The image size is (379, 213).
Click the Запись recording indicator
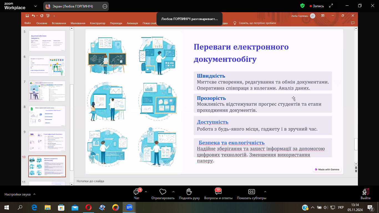click(316, 6)
